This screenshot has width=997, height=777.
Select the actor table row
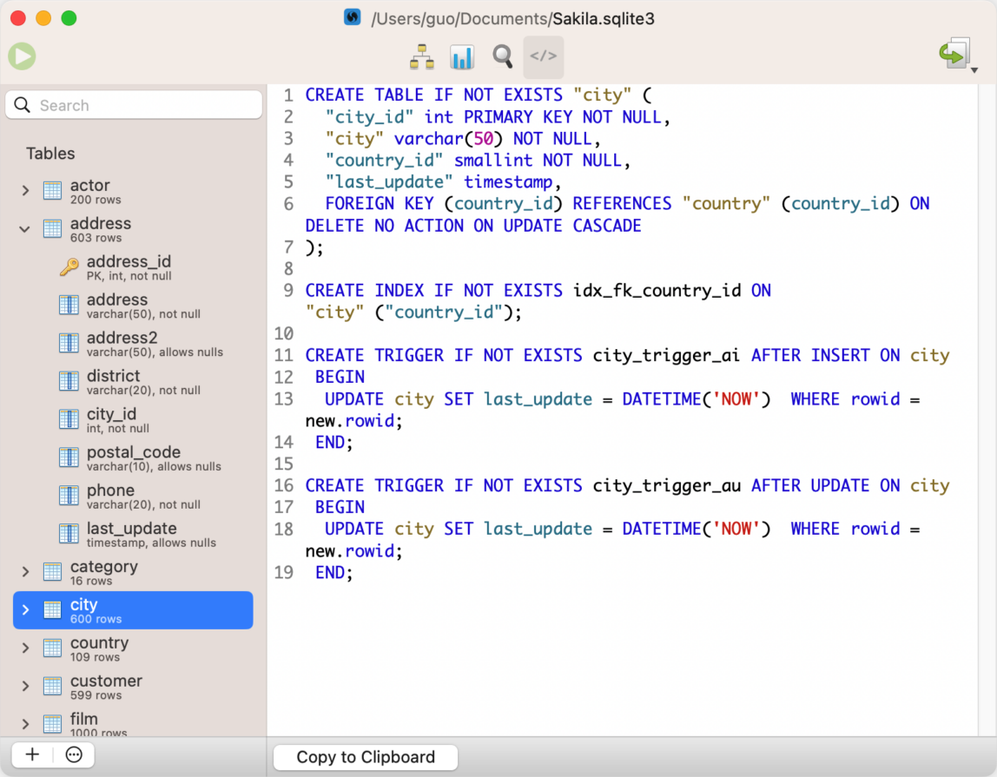[133, 191]
